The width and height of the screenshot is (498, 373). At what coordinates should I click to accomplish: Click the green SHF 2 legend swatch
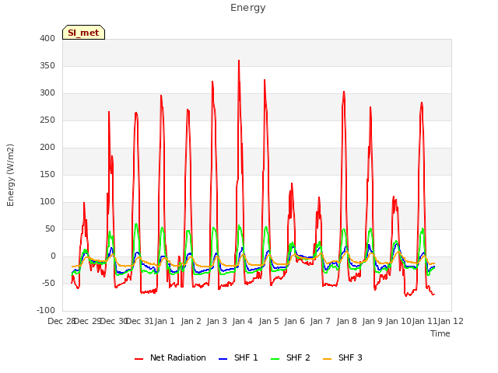pos(275,359)
